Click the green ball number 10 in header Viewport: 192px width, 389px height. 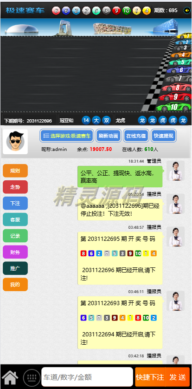coord(126,11)
